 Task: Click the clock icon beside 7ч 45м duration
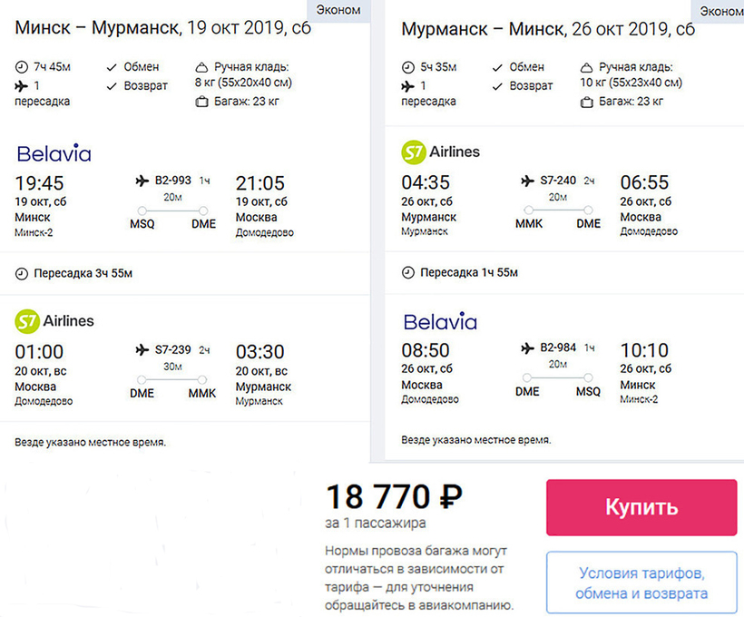coord(22,66)
